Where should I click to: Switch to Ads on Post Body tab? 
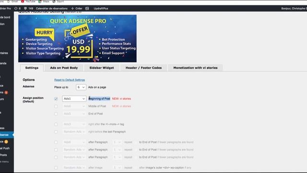tap(64, 68)
